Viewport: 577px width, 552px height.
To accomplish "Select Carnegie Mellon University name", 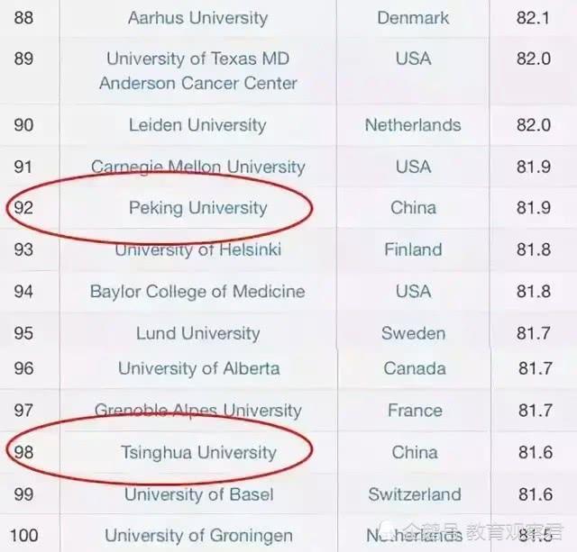I will click(198, 167).
